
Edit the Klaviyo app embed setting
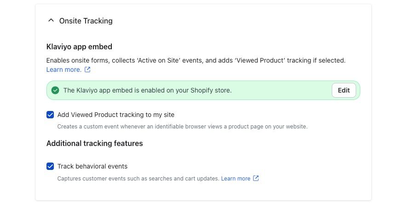(344, 90)
